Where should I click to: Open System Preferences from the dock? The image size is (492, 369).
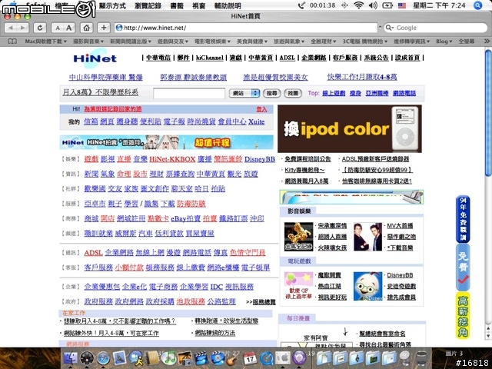(x=283, y=357)
